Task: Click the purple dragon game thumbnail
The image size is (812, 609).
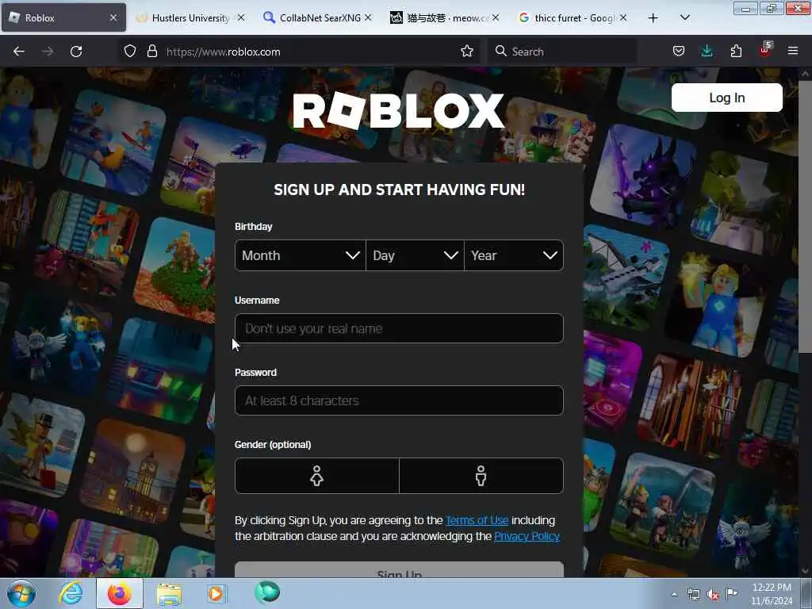Action: [642, 177]
